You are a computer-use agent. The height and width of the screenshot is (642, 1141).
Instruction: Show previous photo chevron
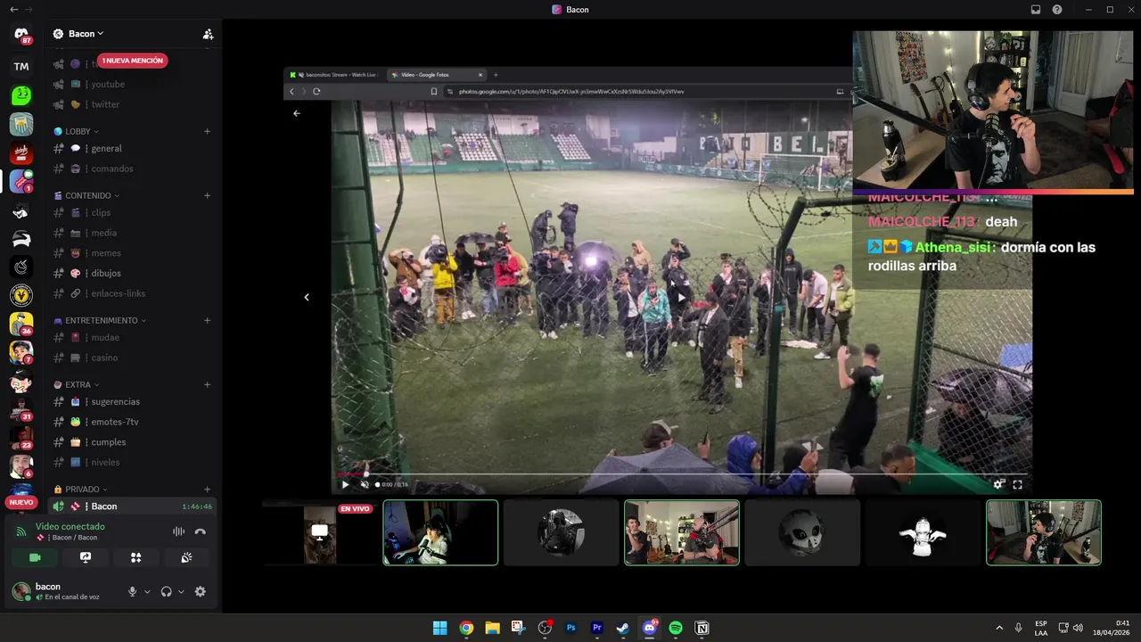(x=307, y=297)
